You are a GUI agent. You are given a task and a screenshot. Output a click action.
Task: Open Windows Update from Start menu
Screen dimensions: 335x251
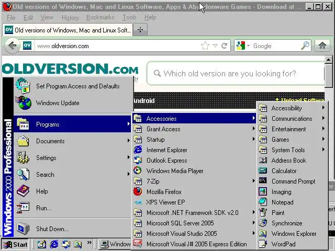pyautogui.click(x=72, y=103)
